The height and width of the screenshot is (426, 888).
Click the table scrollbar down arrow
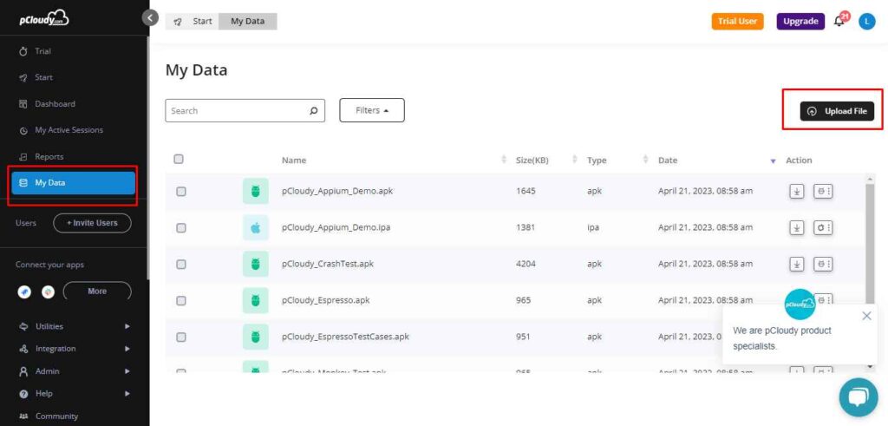point(871,366)
